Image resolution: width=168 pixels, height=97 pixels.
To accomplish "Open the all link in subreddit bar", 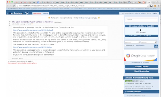I will (24, 9).
